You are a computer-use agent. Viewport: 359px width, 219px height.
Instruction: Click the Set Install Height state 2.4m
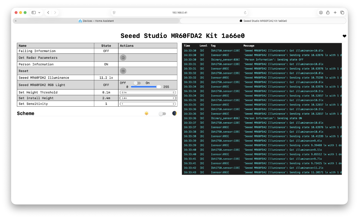point(106,98)
